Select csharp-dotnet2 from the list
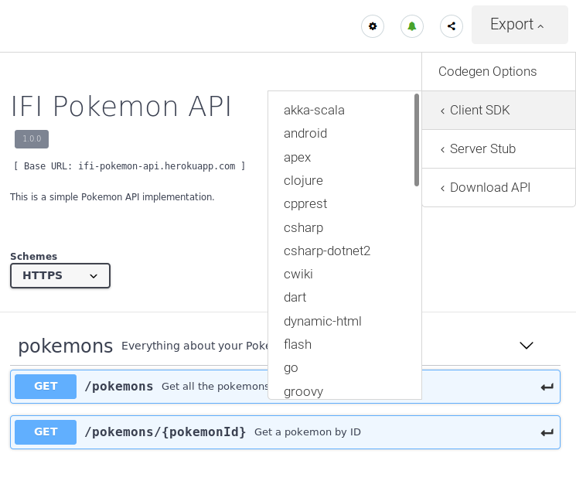This screenshot has width=576, height=481. tap(327, 251)
